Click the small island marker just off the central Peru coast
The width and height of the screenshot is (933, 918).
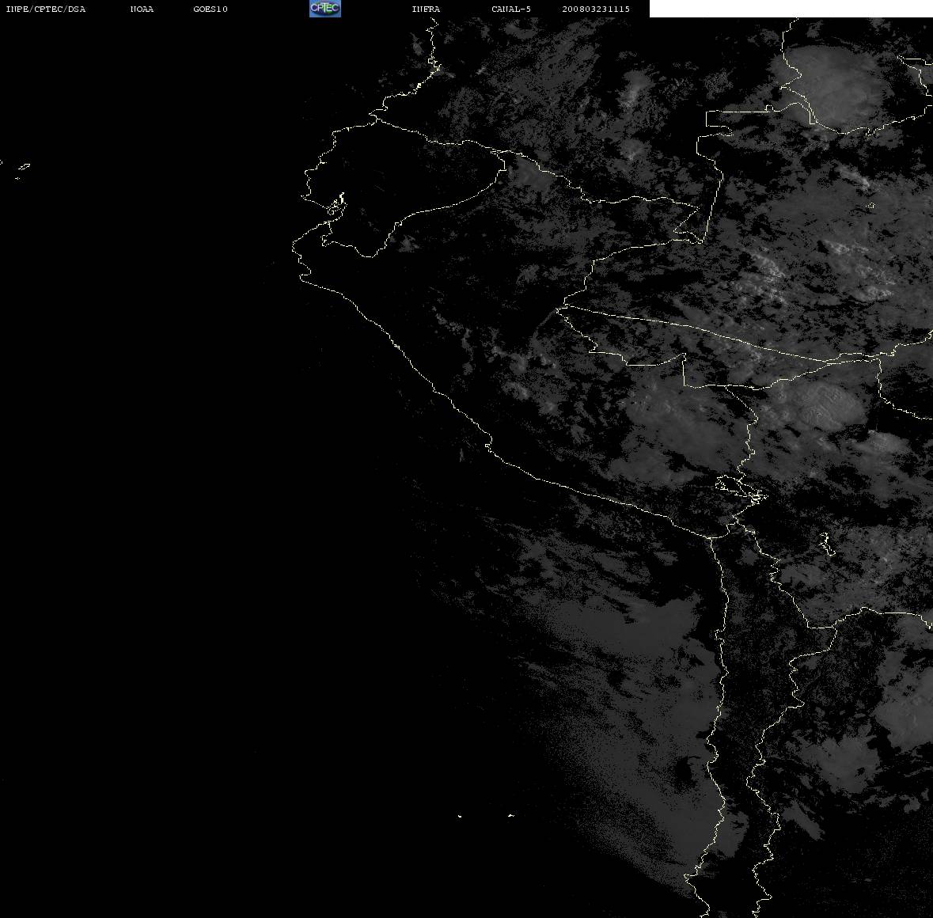pos(461,456)
